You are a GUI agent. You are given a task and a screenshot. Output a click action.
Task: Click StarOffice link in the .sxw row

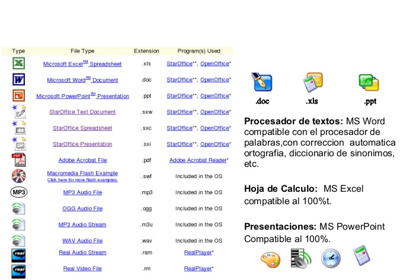(180, 112)
